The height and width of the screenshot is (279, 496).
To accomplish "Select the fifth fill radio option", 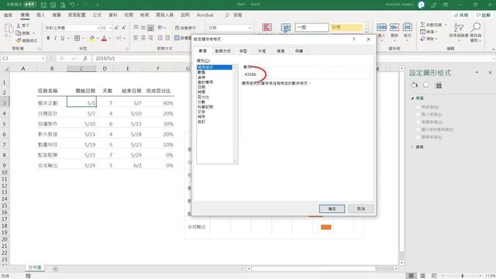I will tap(418, 137).
